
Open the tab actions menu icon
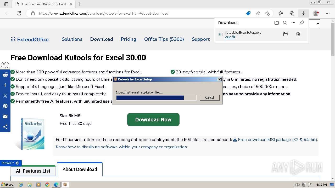coord(6,4)
